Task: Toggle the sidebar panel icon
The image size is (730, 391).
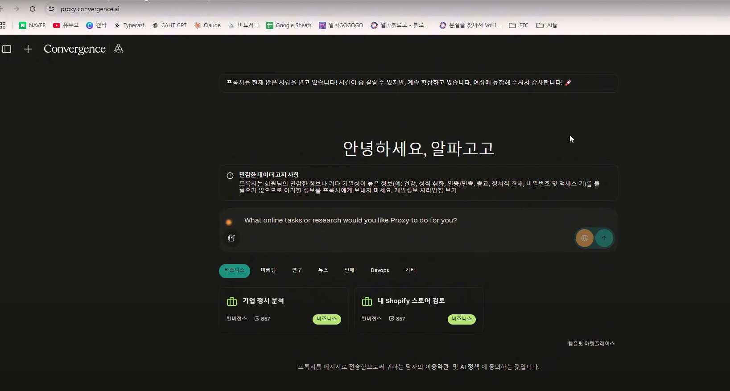Action: coord(7,49)
